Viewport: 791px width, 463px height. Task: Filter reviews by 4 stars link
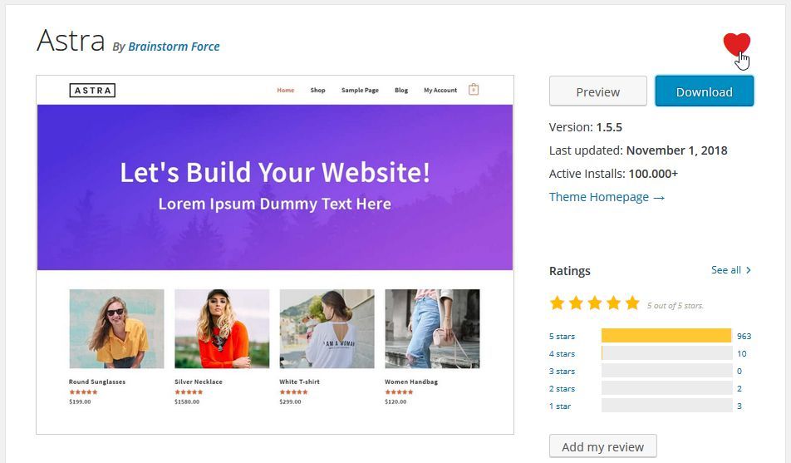pyautogui.click(x=562, y=354)
